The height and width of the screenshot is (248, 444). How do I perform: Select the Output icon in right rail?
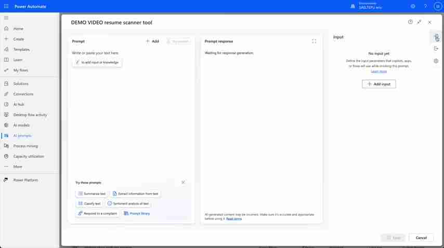point(436,49)
